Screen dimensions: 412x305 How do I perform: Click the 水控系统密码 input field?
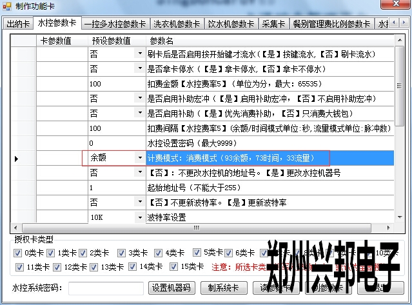tap(106, 288)
